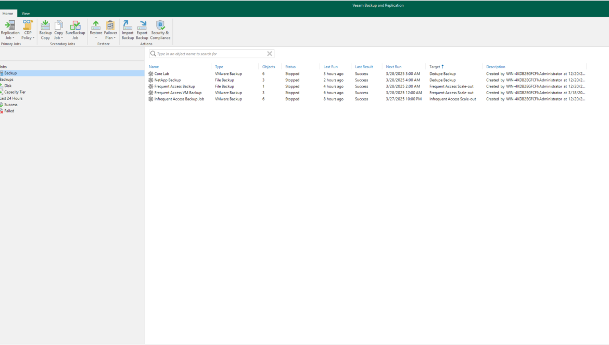Image resolution: width=609 pixels, height=345 pixels.
Task: Click next run "3/28/2025 3:00 AM"
Action: coord(403,74)
